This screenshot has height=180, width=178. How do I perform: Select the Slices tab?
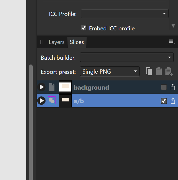coord(77,42)
